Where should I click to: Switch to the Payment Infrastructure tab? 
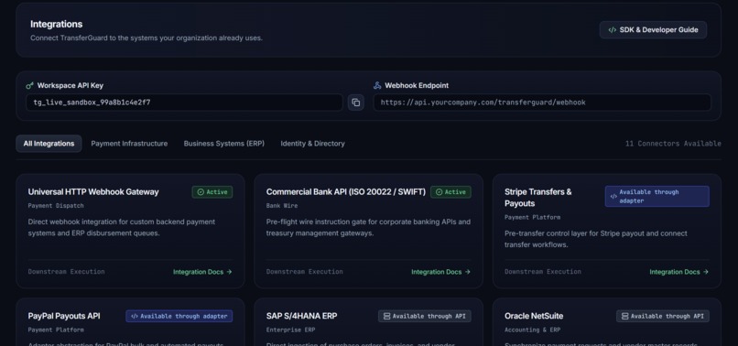click(129, 144)
